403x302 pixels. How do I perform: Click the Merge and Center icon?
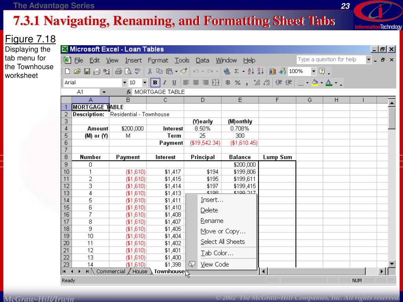point(215,83)
